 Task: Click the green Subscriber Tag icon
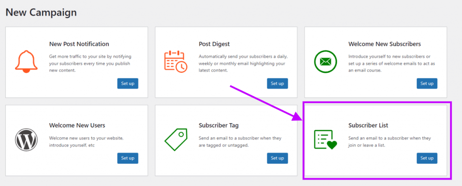pos(176,140)
